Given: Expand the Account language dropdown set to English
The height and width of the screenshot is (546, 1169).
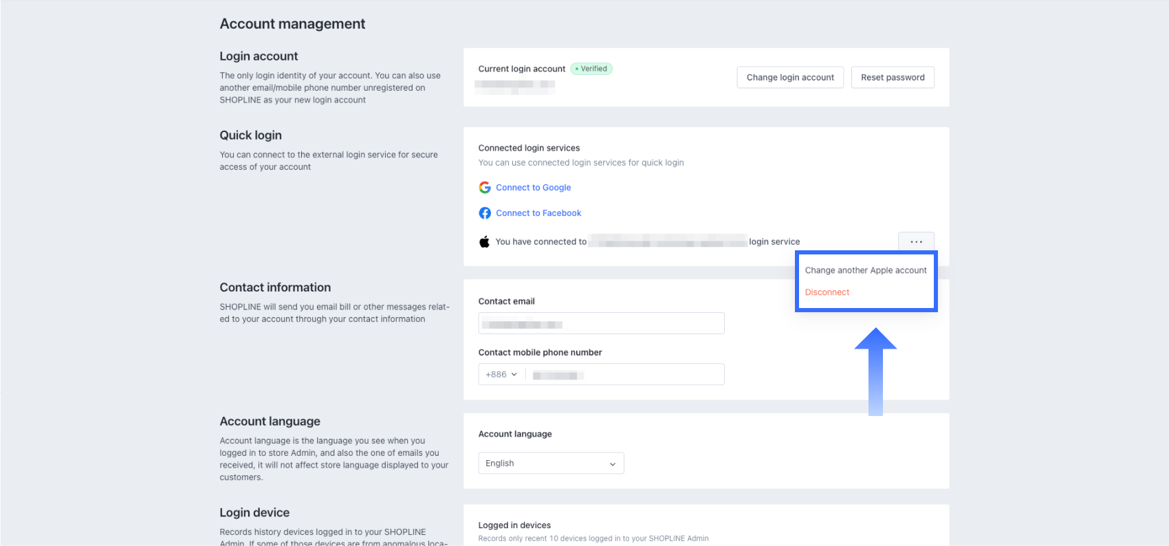Looking at the screenshot, I should click(x=551, y=463).
